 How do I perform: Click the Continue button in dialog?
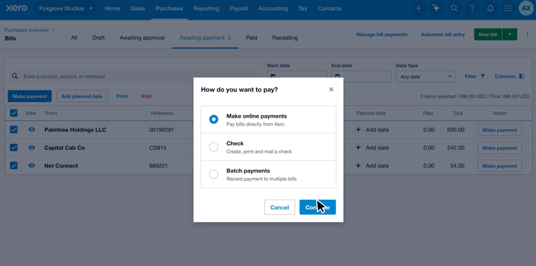click(317, 207)
